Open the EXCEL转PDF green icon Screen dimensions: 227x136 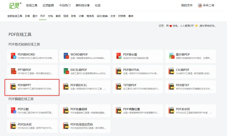tap(66, 71)
